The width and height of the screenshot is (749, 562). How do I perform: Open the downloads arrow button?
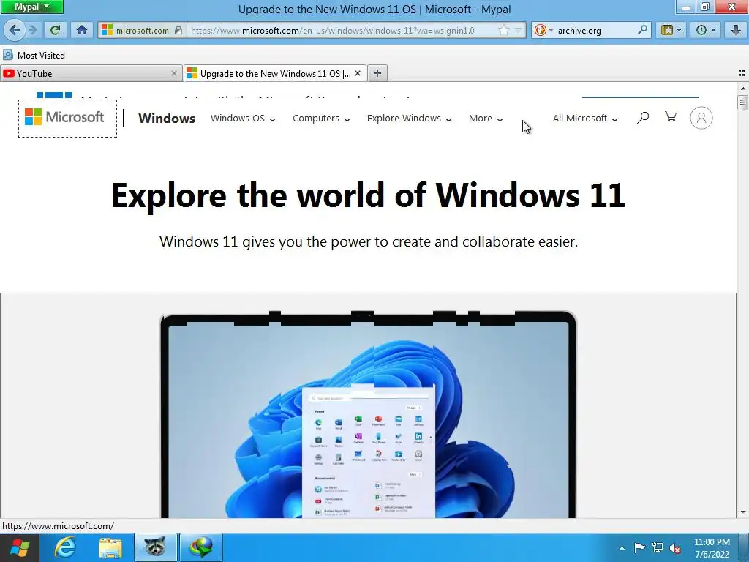[x=736, y=30]
